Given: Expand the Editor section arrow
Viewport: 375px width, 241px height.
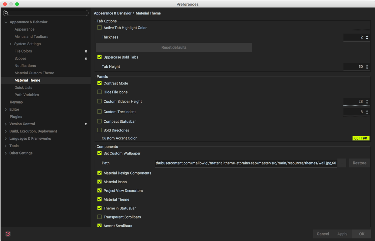Looking at the screenshot, I should 6,110.
